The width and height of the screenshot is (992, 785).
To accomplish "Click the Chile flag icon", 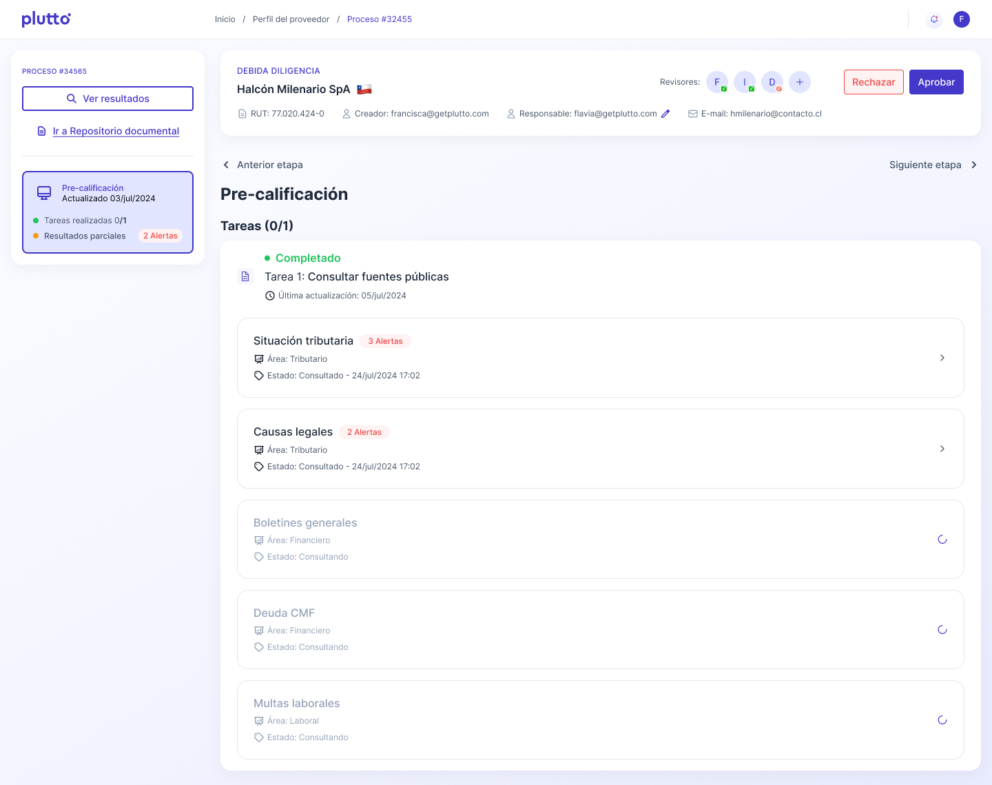I will click(364, 89).
